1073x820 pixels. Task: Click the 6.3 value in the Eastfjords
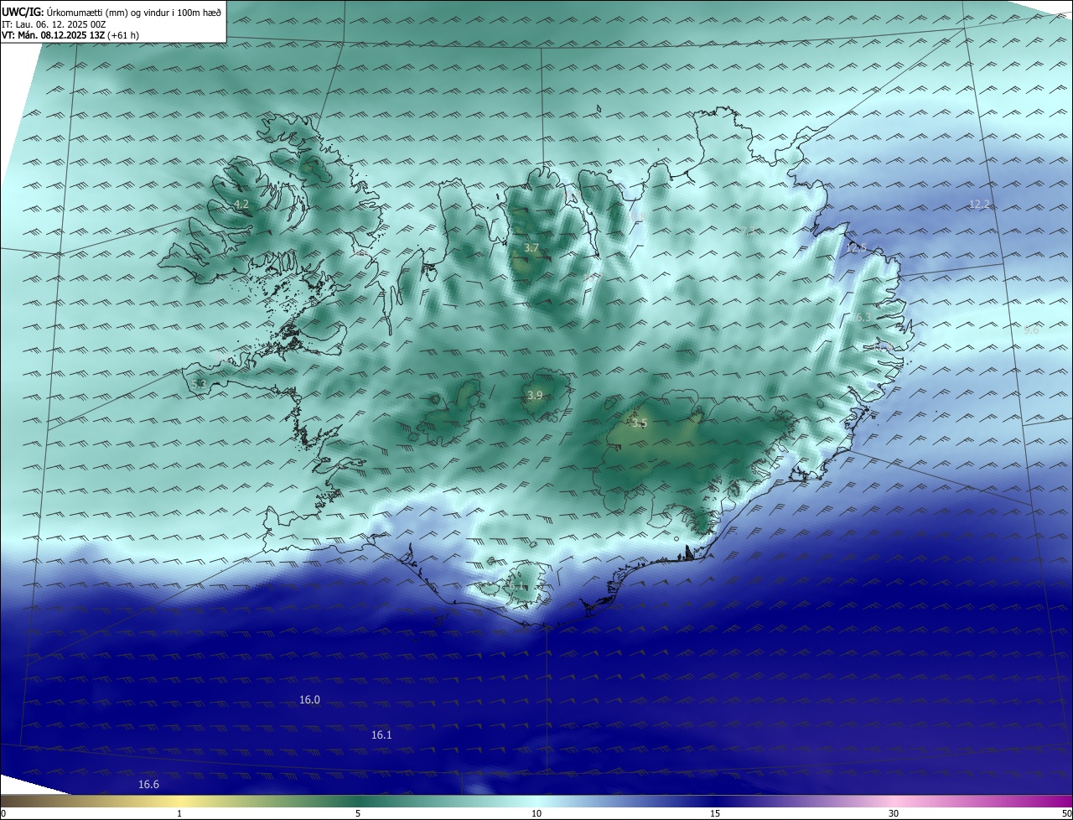[x=862, y=318]
